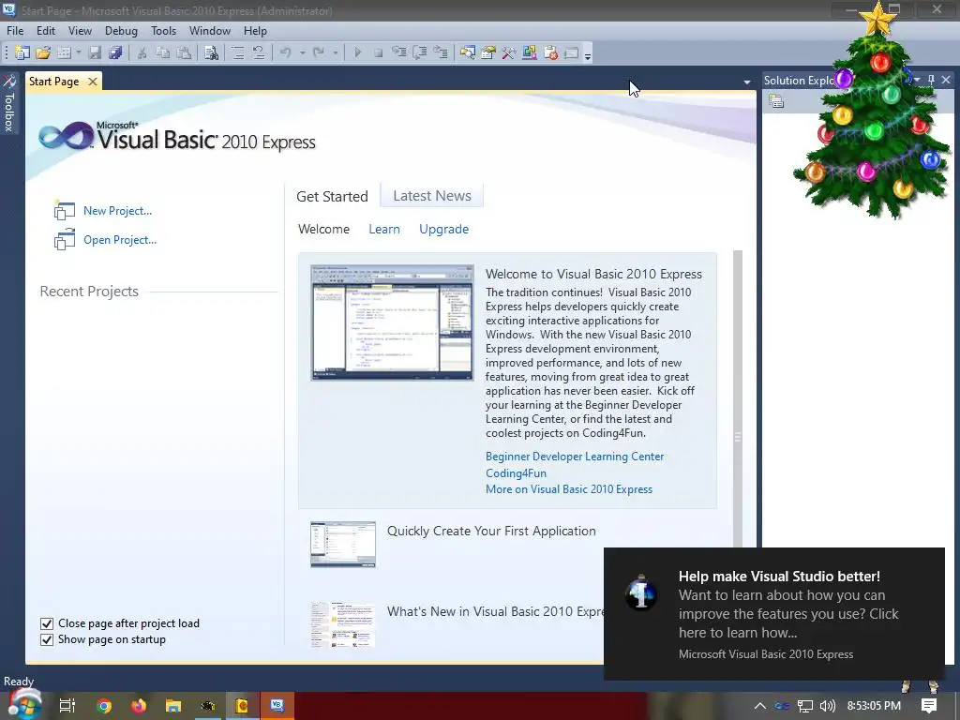Open the Tools menu

click(163, 31)
